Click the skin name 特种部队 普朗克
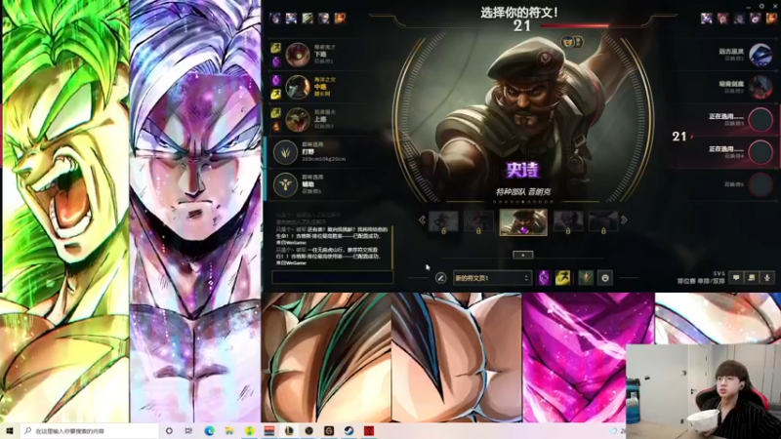Screen dimensions: 781x439 point(523,191)
